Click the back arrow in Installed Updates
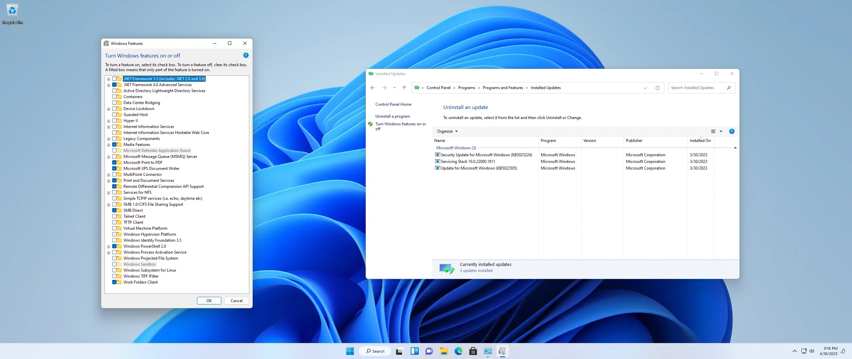The image size is (852, 359). pyautogui.click(x=372, y=88)
